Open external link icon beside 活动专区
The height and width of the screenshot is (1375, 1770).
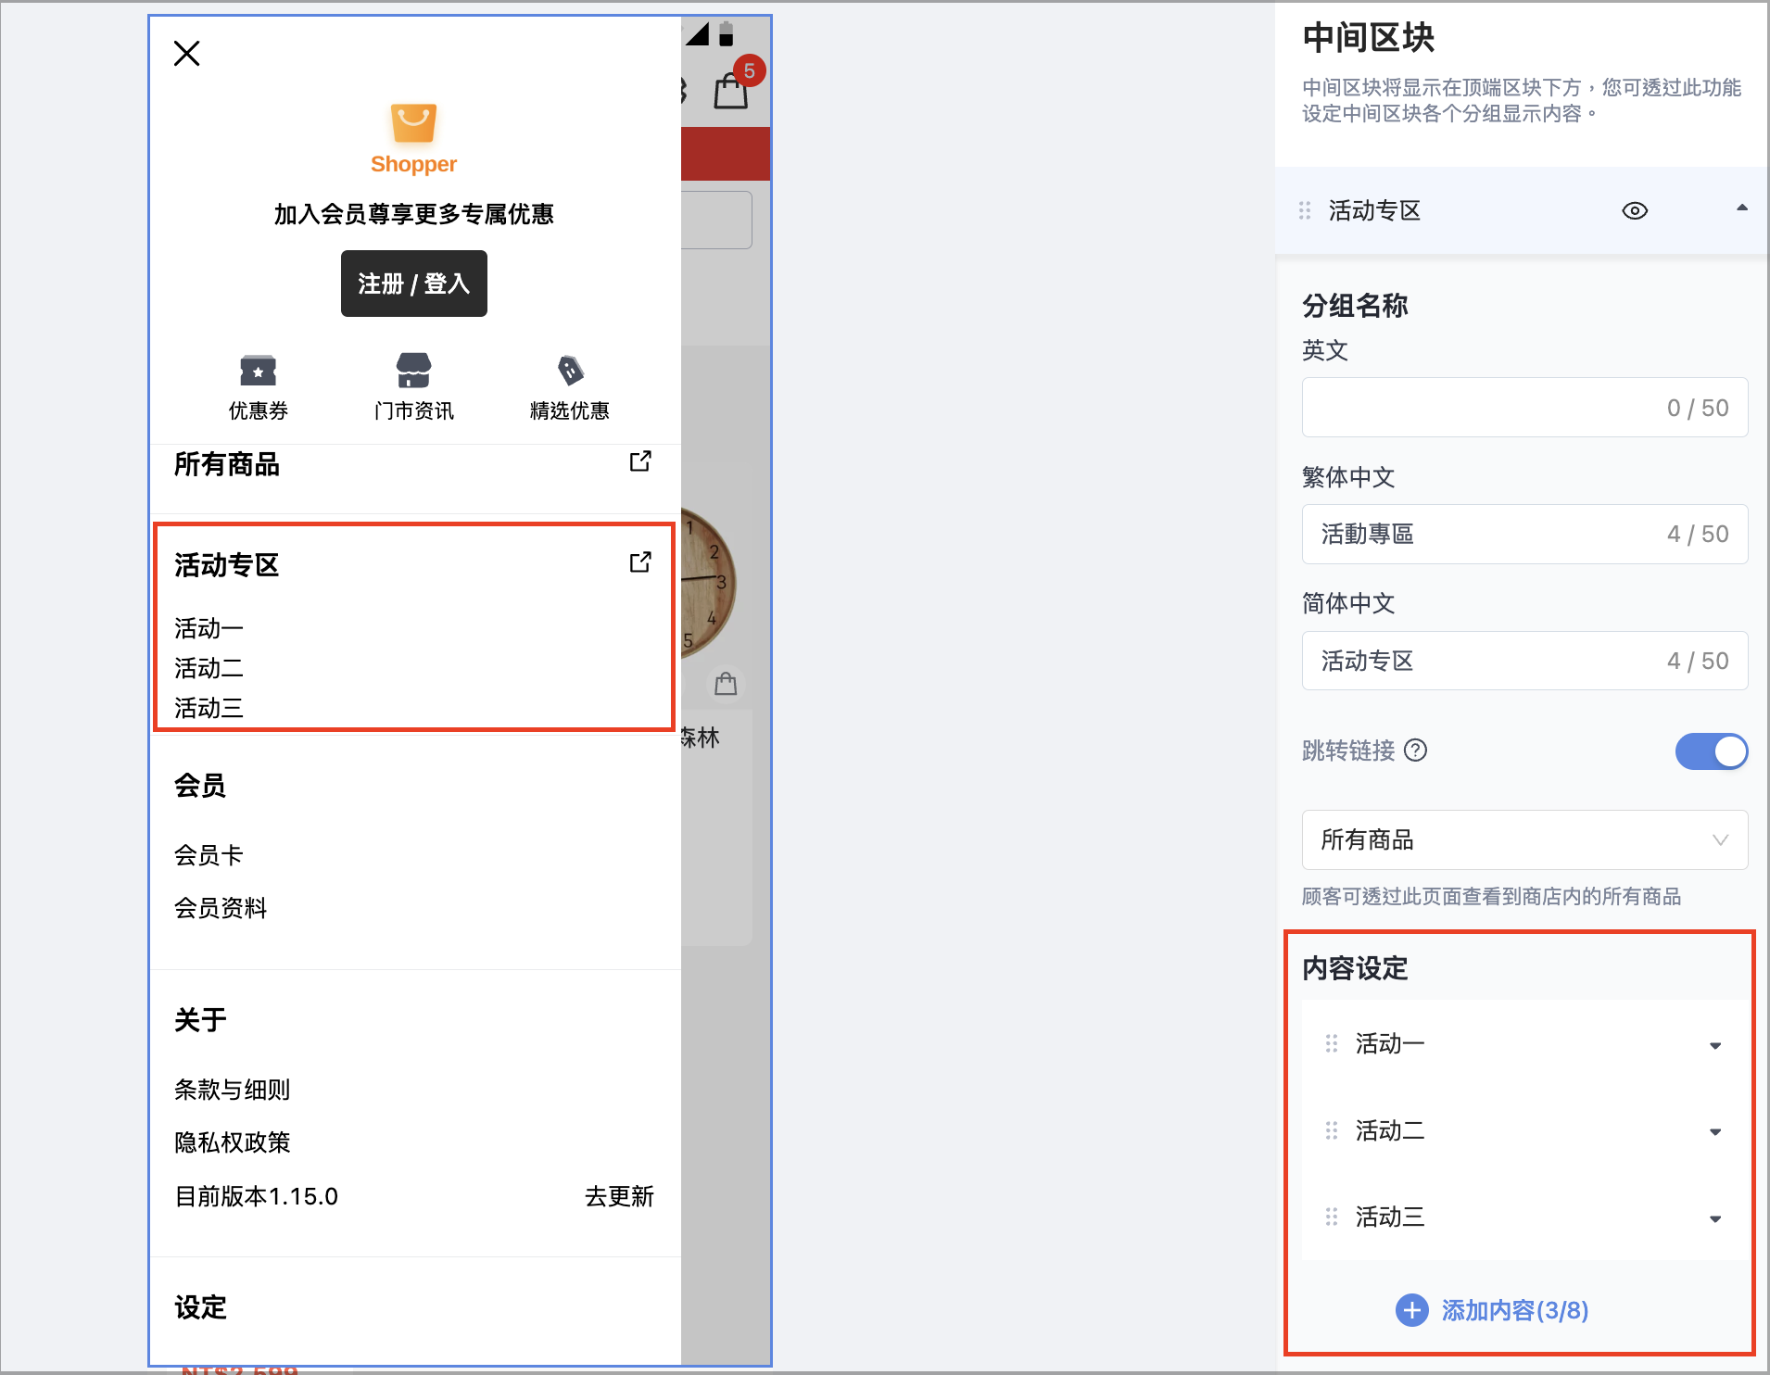[640, 562]
